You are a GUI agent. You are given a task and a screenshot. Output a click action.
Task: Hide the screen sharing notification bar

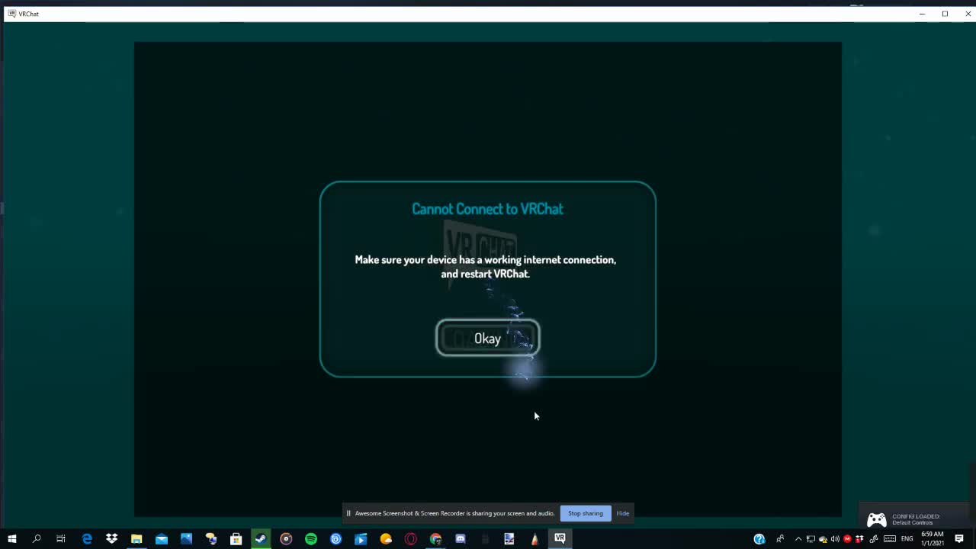point(623,513)
